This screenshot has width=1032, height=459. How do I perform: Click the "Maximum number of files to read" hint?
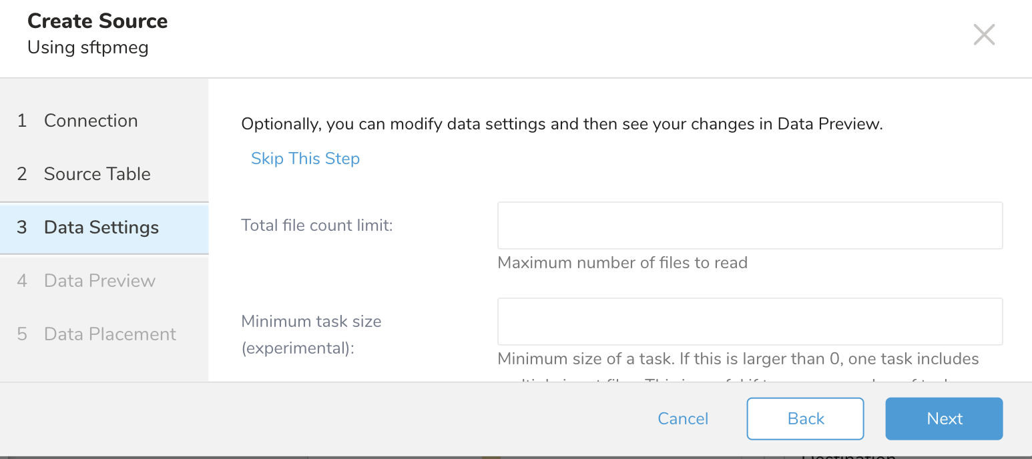(622, 263)
